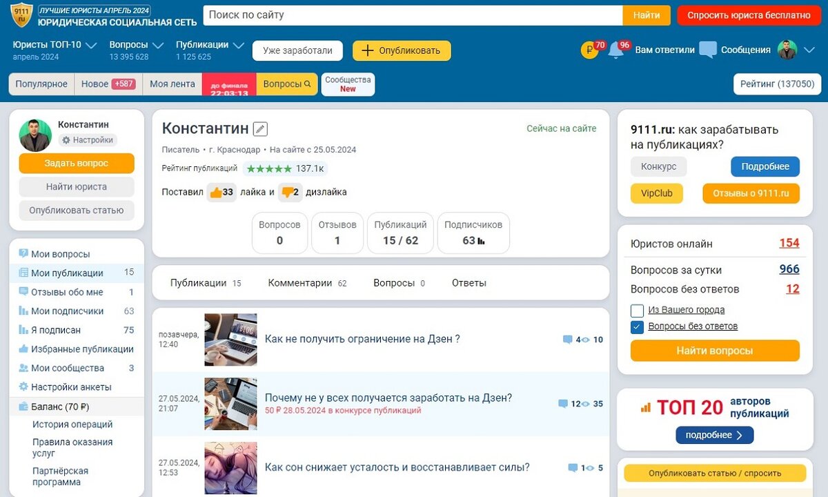Open the Сообщества New tab
Viewport: 828px width, 497px height.
point(348,84)
